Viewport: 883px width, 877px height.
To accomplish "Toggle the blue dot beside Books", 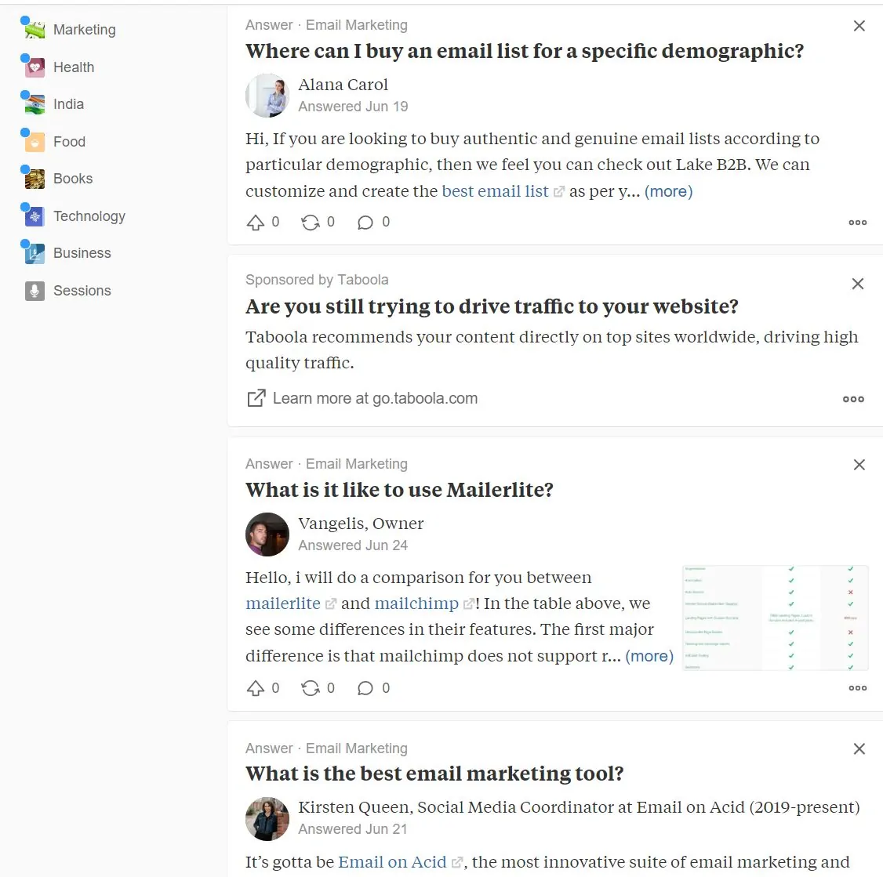I will [24, 168].
